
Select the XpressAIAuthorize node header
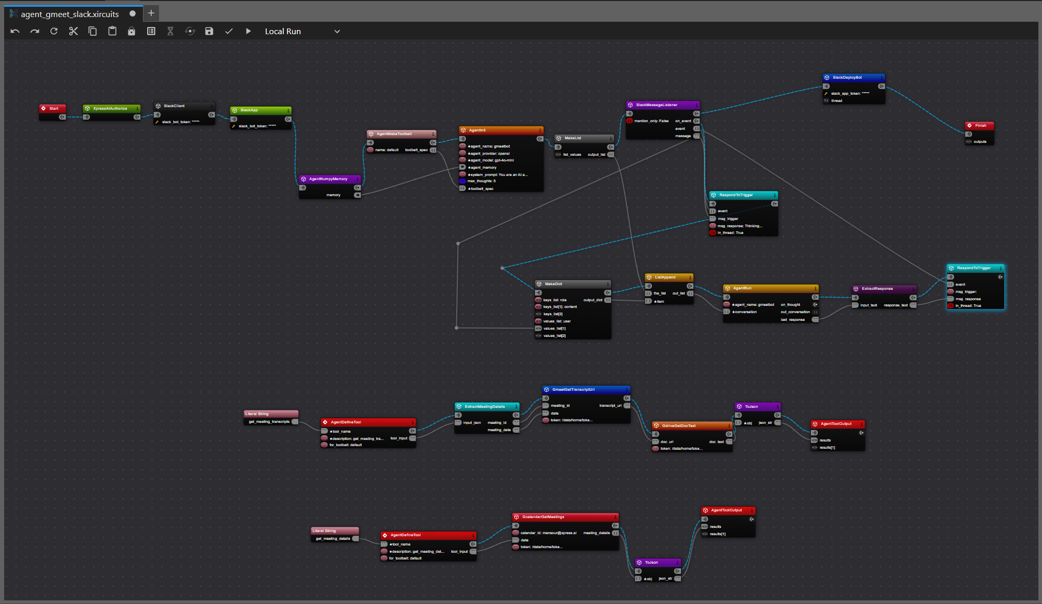pyautogui.click(x=112, y=109)
